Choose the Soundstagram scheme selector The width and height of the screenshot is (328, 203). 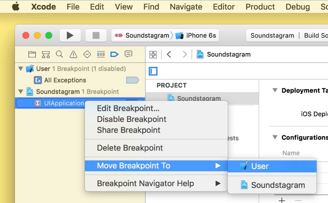tap(142, 36)
